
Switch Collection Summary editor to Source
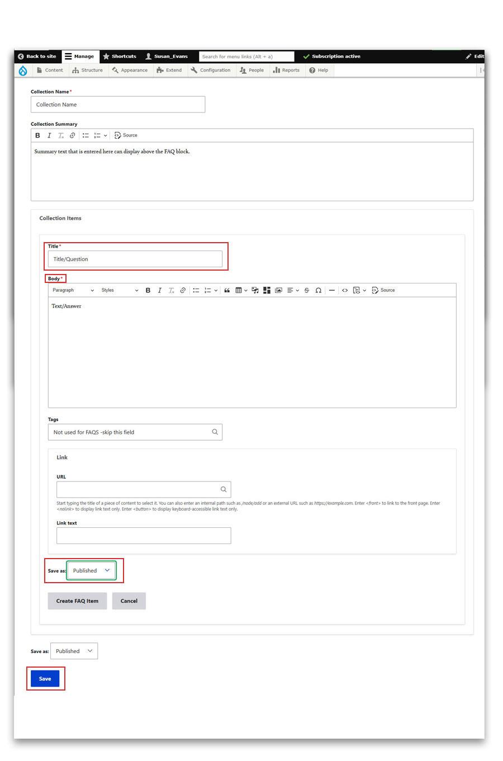(x=126, y=135)
